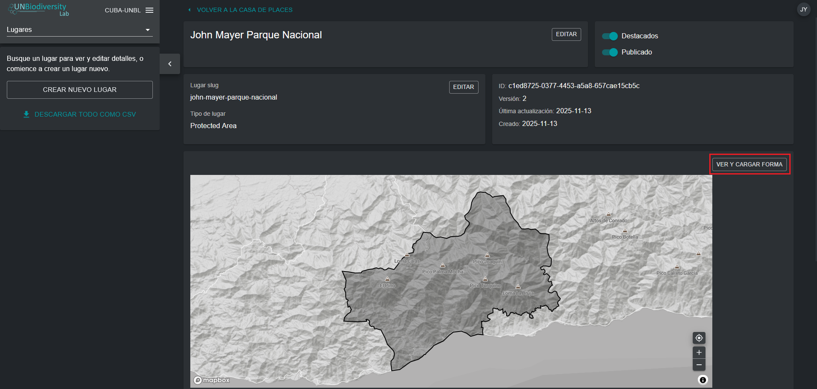
Task: Click the back arrow before Volver
Action: point(189,10)
